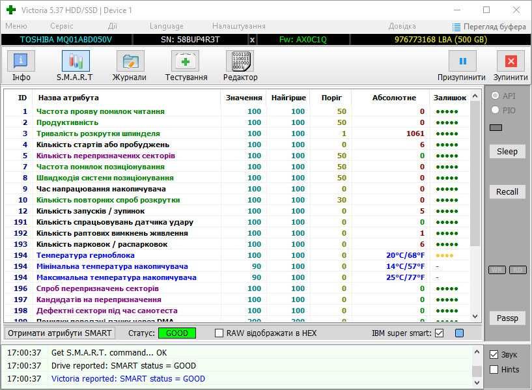Open the Меню menu
Screen dimensions: 532x390
coord(16,26)
